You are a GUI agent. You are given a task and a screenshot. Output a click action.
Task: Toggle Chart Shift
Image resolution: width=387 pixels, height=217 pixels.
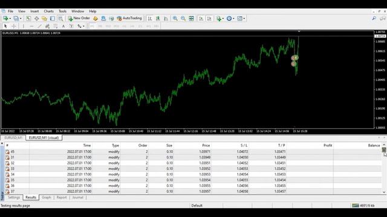coord(209,19)
